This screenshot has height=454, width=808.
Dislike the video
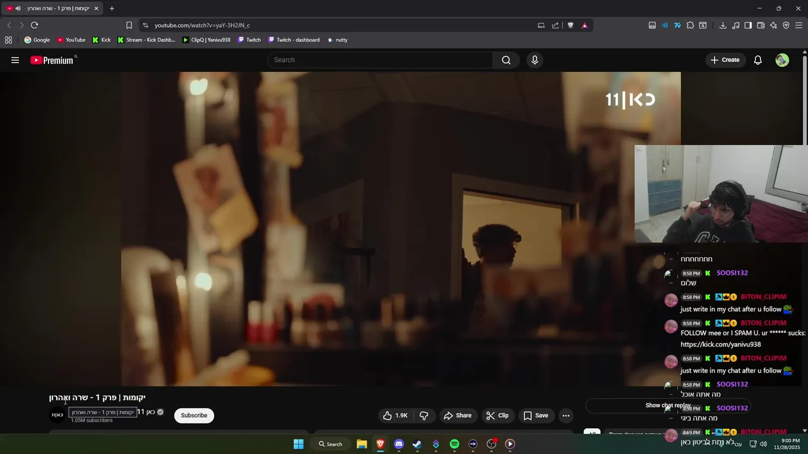pos(424,416)
